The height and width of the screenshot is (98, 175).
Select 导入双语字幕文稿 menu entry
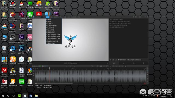pos(51,26)
